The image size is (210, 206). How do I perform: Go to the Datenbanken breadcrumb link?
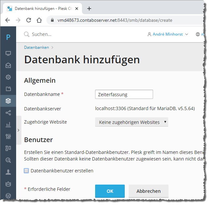point(37,47)
